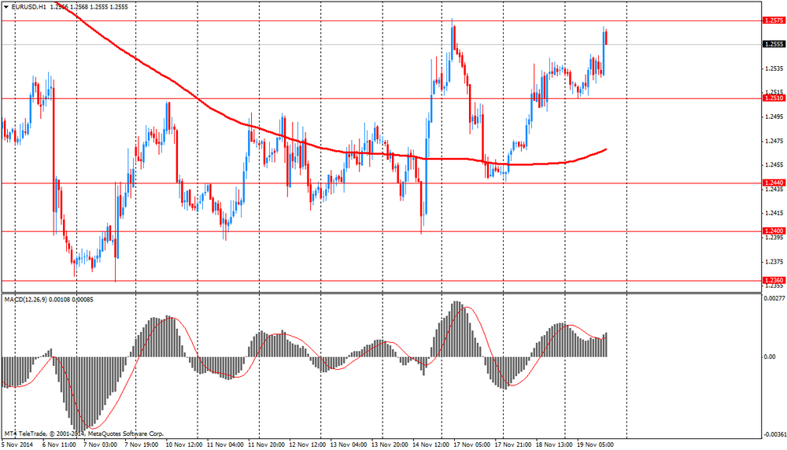The image size is (787, 450).
Task: Select the 1.2495 price axis value
Action: click(x=774, y=117)
